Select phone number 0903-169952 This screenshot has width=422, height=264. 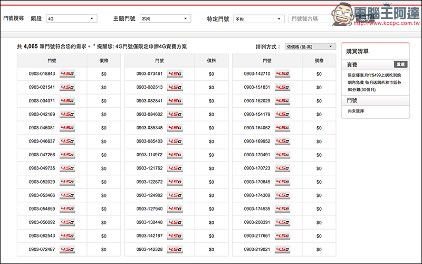point(257,141)
